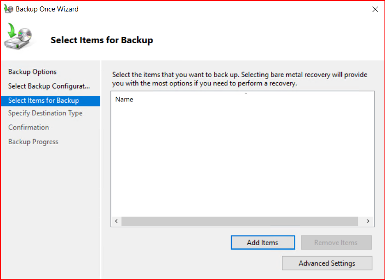Close the Backup Once Wizard window
The height and width of the screenshot is (280, 385).
pos(375,9)
